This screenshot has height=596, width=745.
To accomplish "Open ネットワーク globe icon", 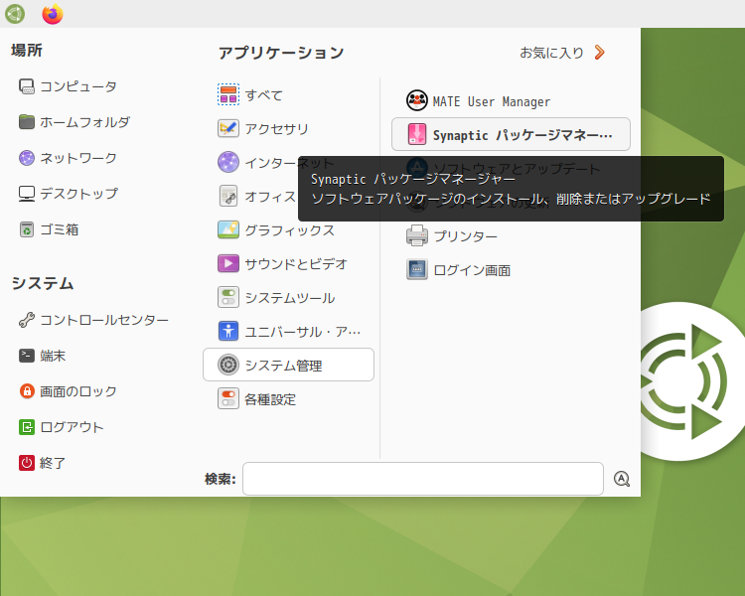I will tap(27, 158).
